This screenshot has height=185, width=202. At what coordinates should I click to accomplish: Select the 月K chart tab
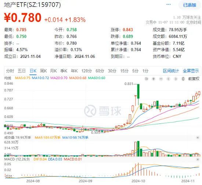click(54, 71)
